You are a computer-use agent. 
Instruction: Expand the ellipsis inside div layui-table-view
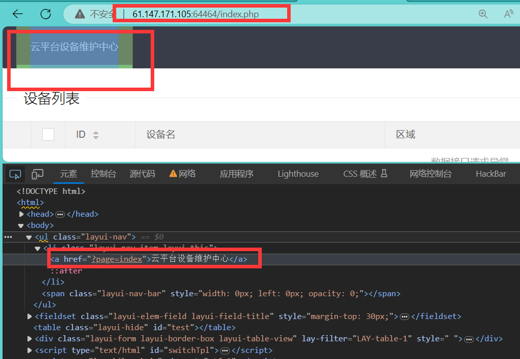click(x=469, y=339)
